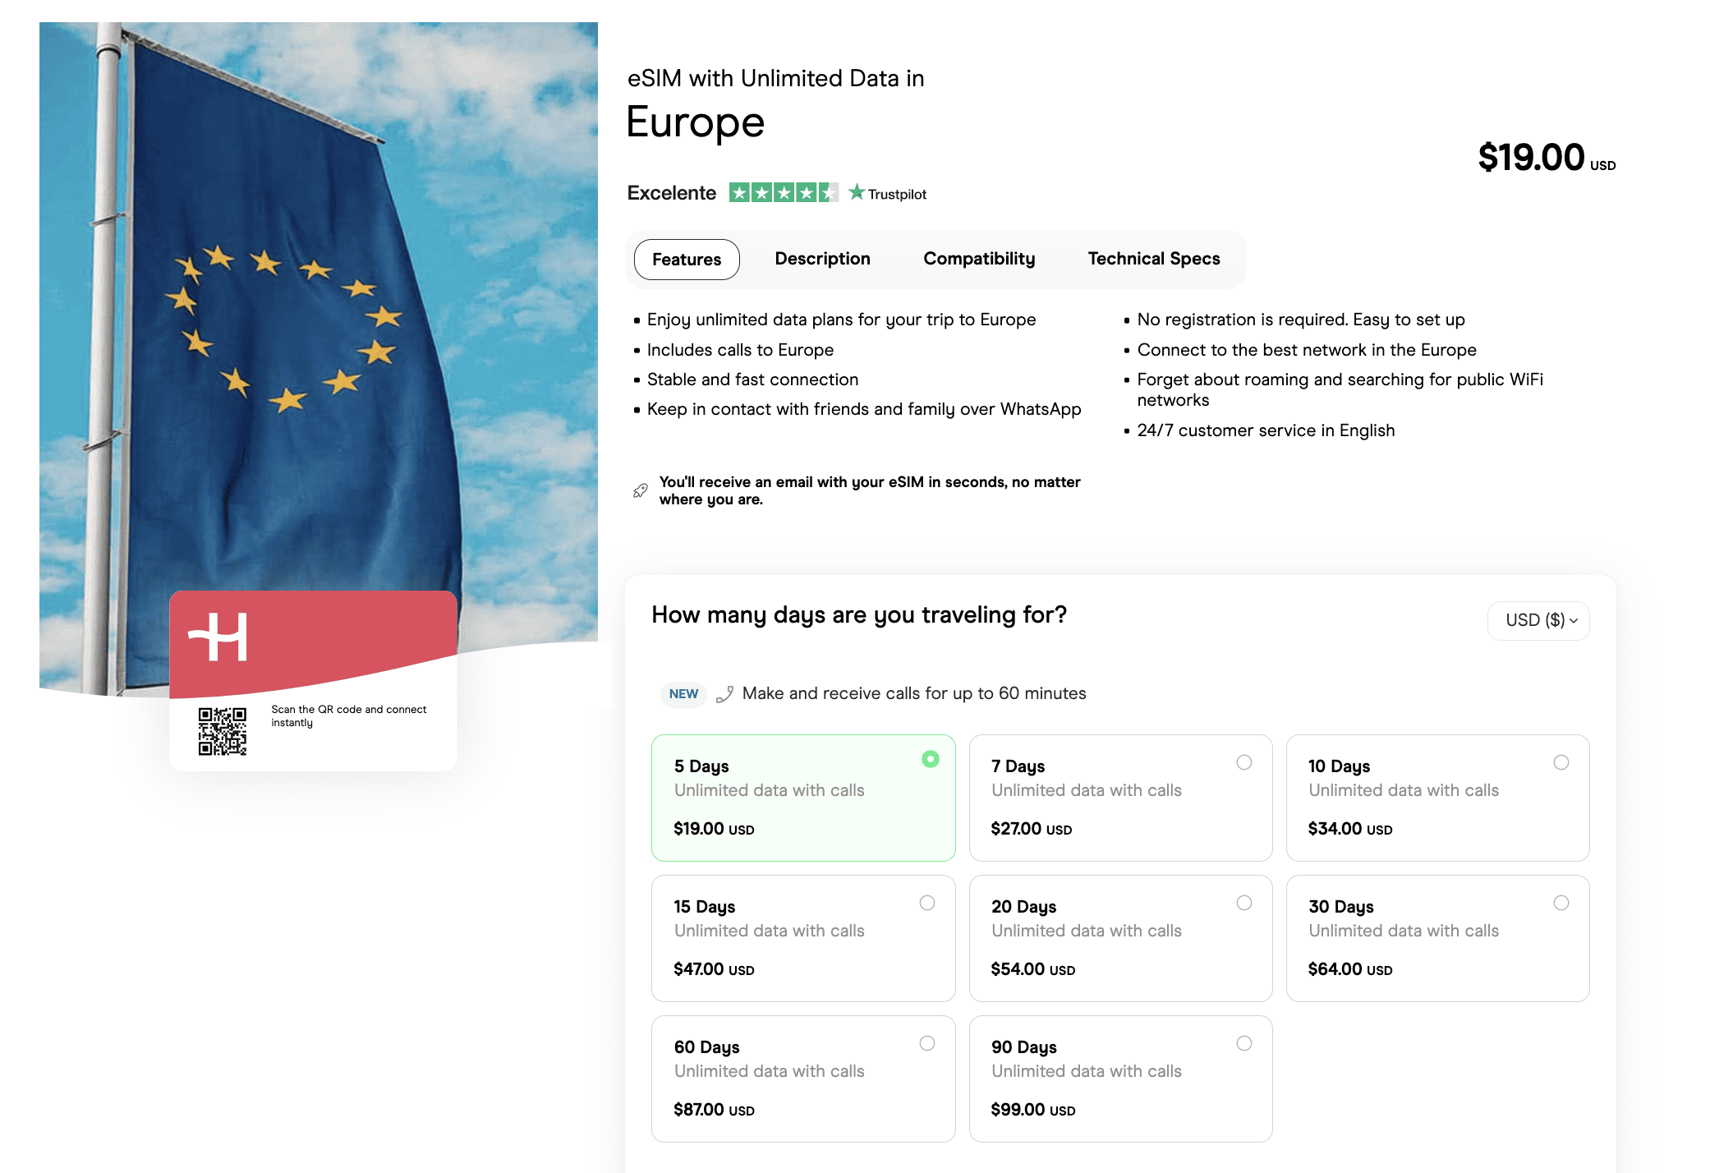Click the rocket icon beside the email notice
This screenshot has height=1173, width=1710.
click(x=638, y=490)
